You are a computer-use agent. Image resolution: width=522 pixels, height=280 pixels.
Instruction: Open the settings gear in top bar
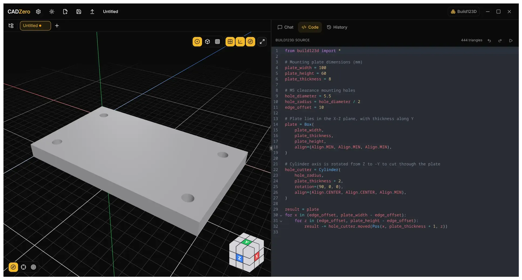point(38,12)
